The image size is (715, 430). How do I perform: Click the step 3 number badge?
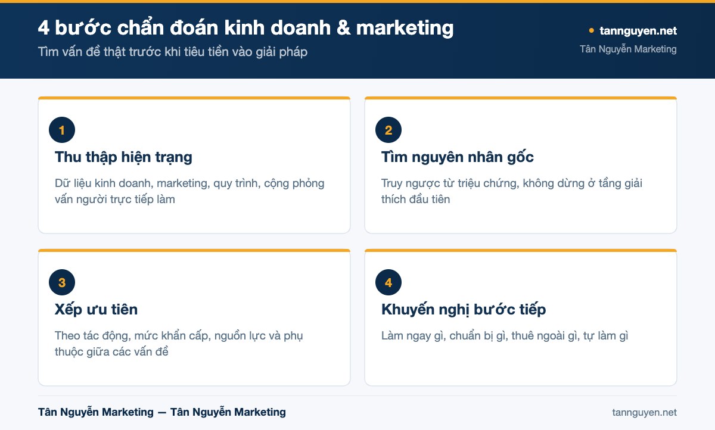(62, 282)
